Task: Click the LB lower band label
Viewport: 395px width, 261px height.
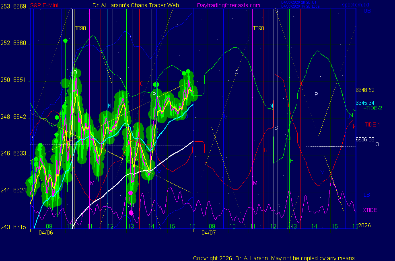Action: [x=367, y=195]
